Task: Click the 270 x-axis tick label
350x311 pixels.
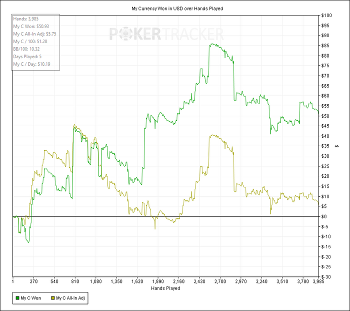Action: pyautogui.click(x=33, y=281)
